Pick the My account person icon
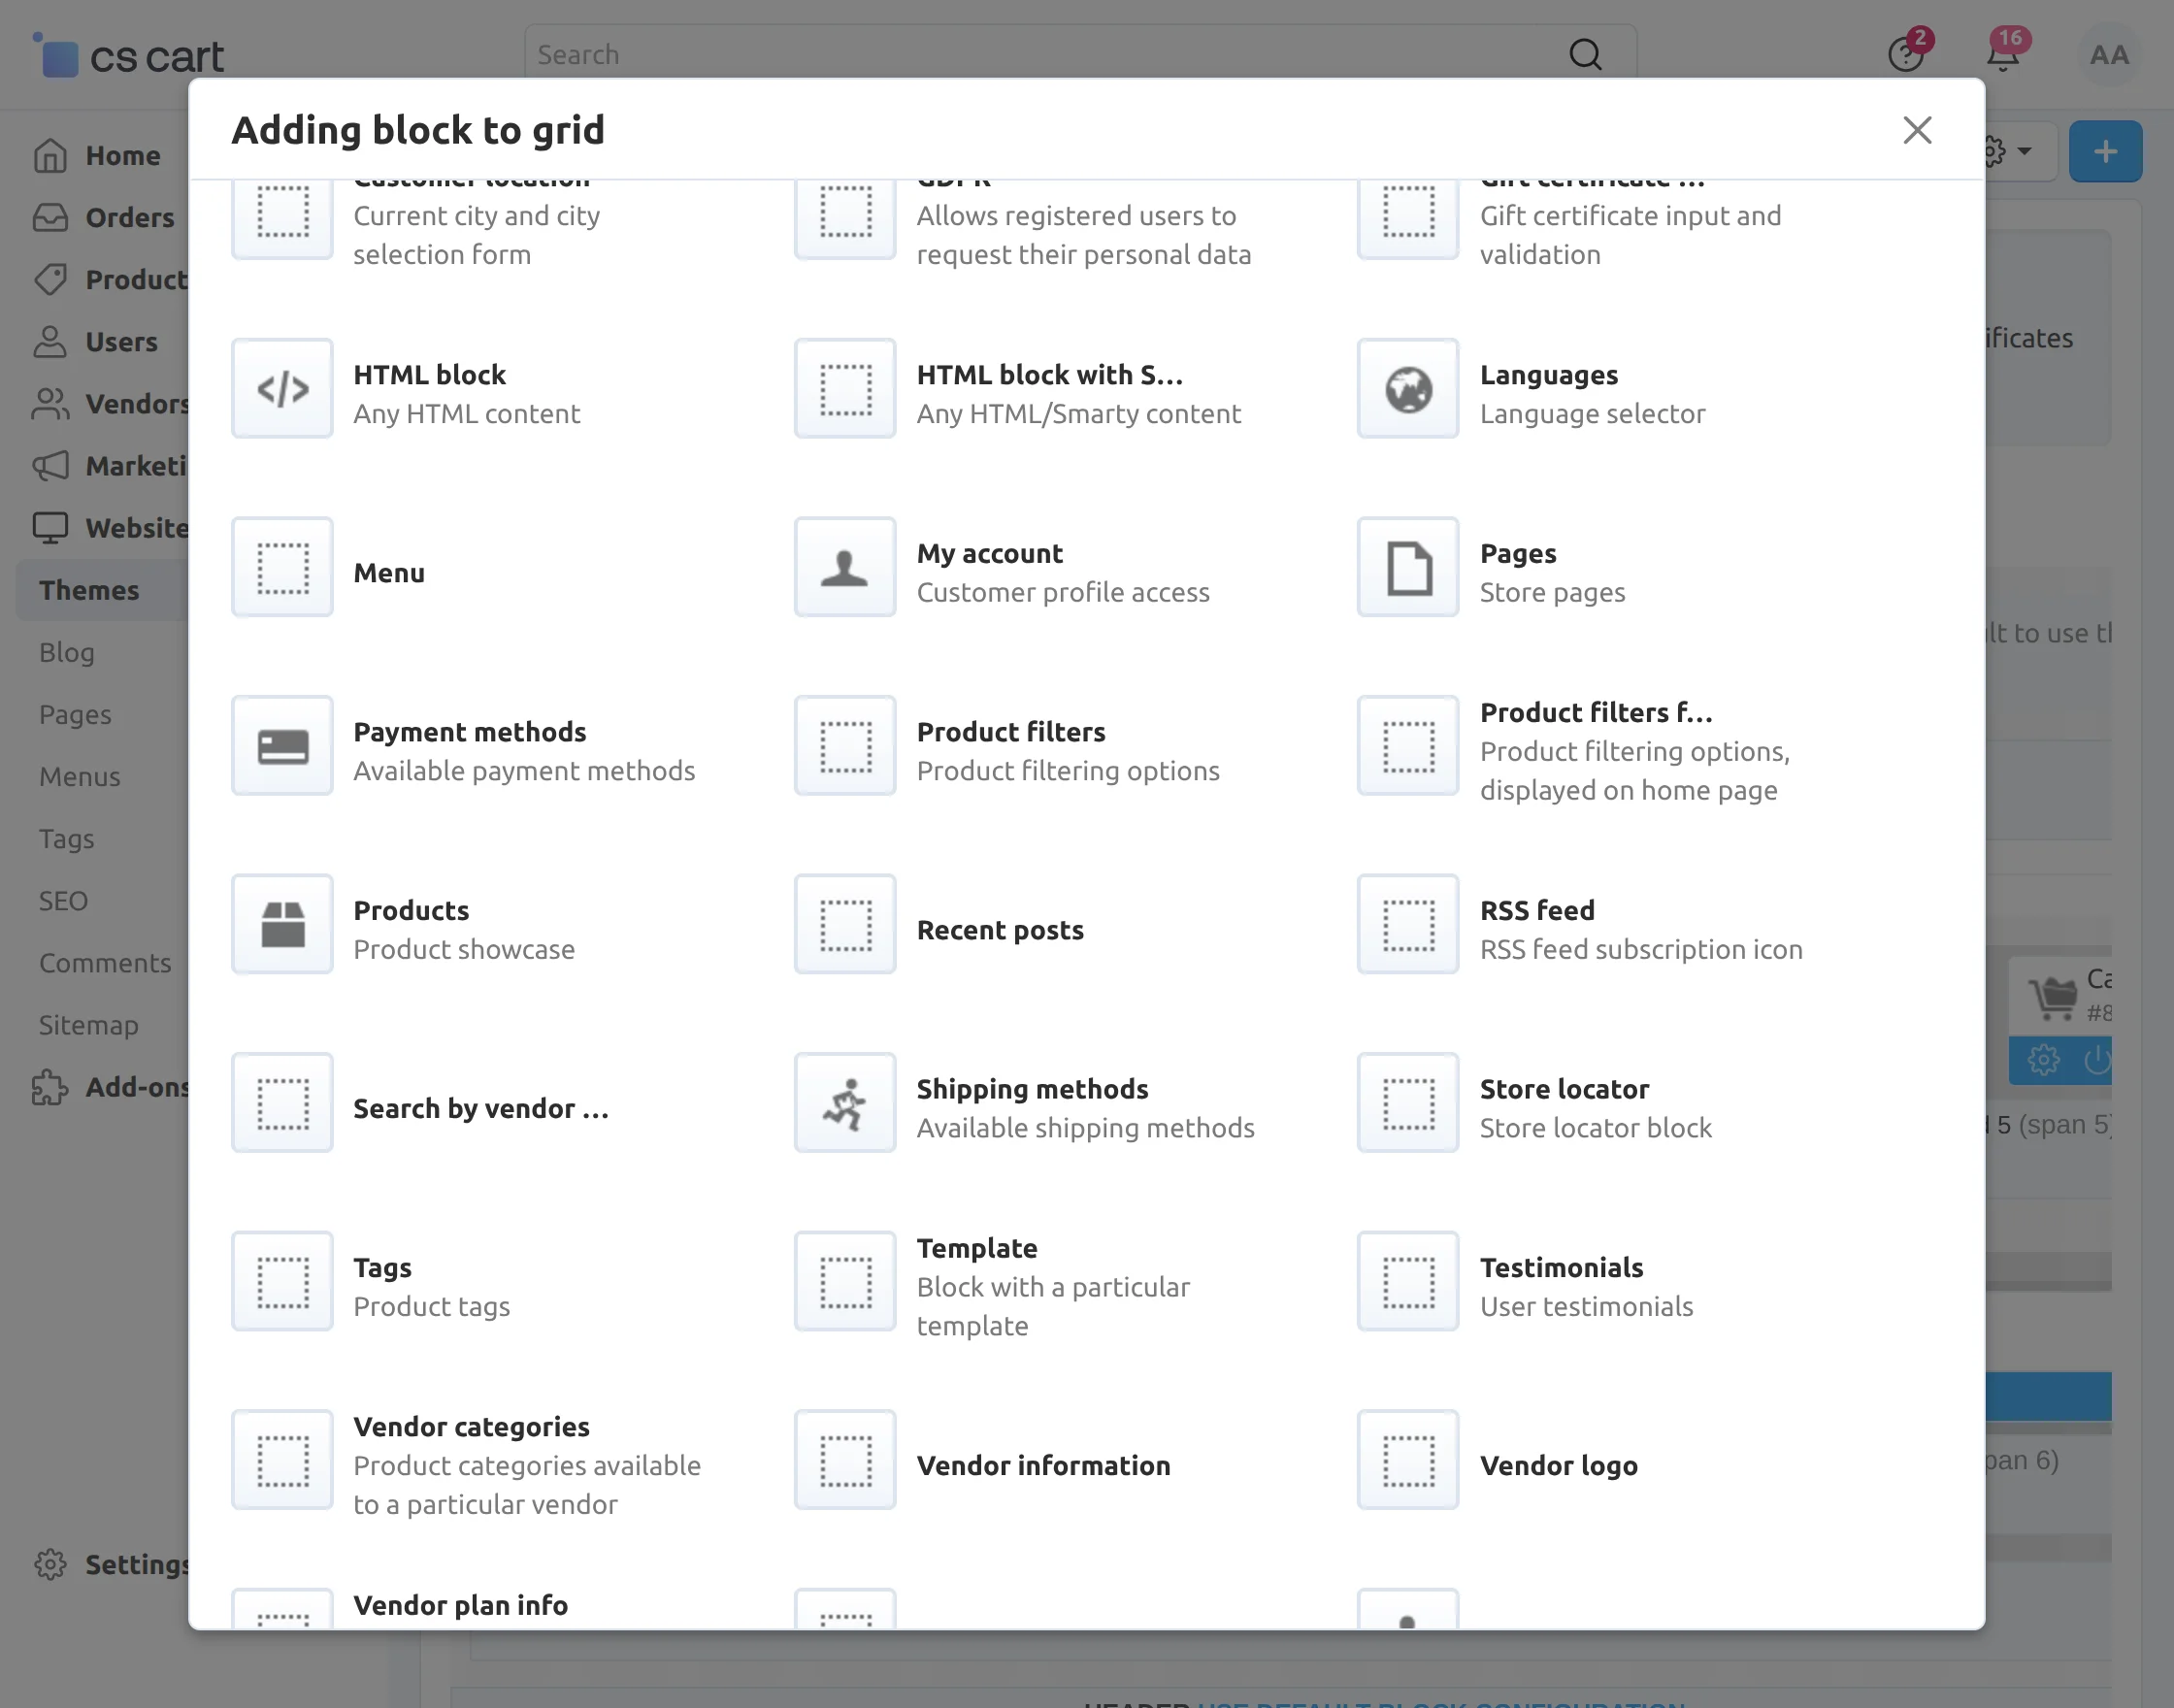 (844, 567)
